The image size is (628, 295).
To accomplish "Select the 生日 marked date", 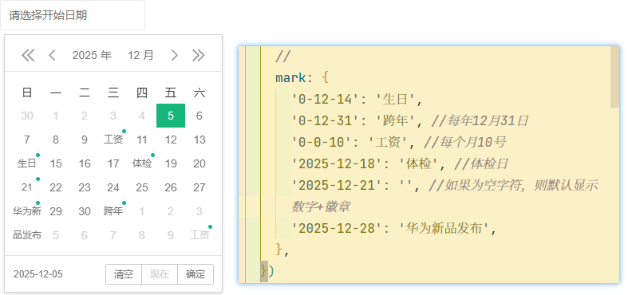I will [x=27, y=163].
